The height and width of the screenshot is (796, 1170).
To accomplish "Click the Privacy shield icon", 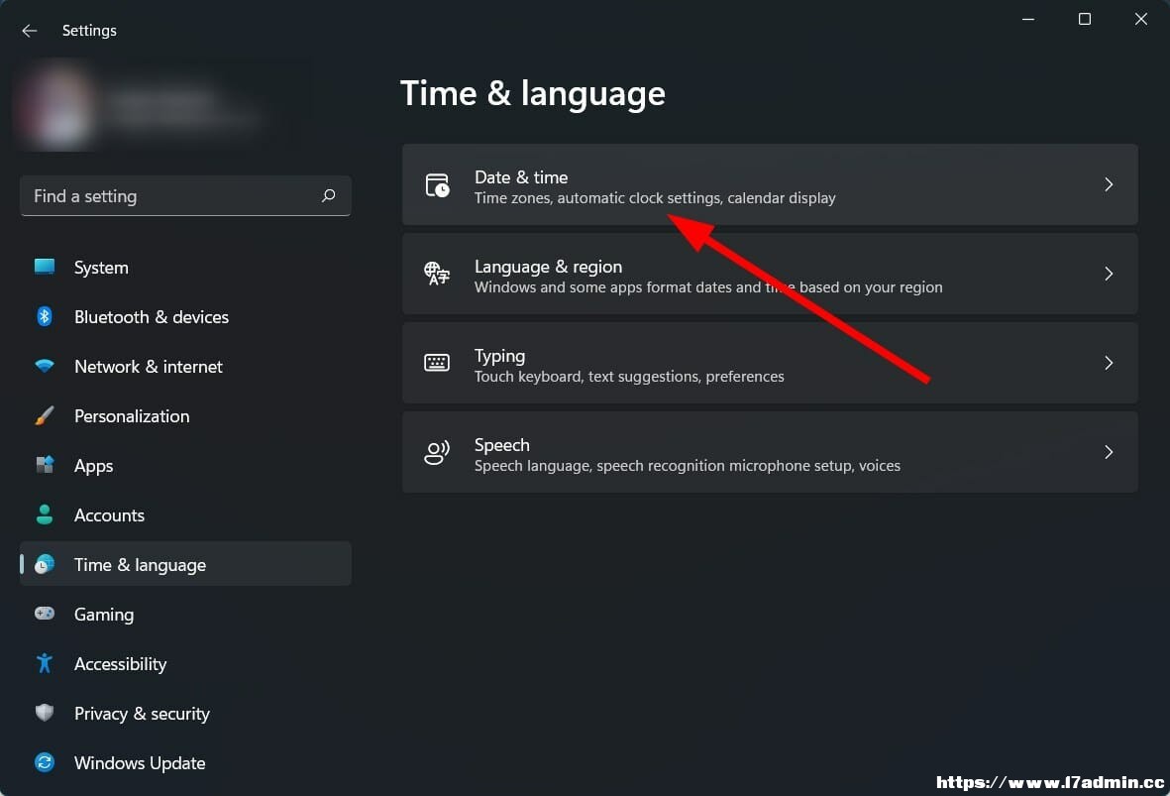I will coord(44,713).
